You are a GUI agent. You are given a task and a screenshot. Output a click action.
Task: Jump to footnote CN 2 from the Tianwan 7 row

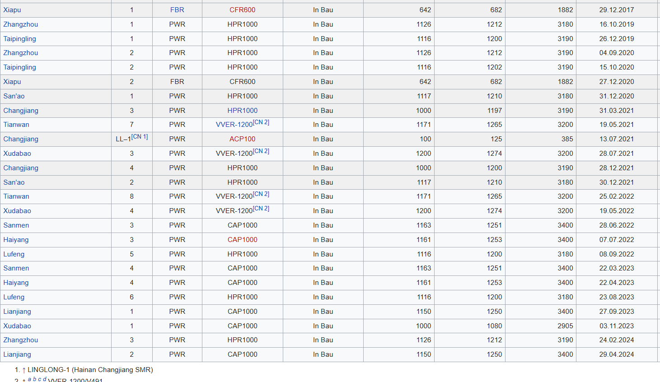coord(261,122)
